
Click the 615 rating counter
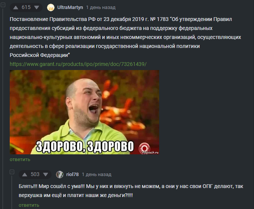point(26,7)
